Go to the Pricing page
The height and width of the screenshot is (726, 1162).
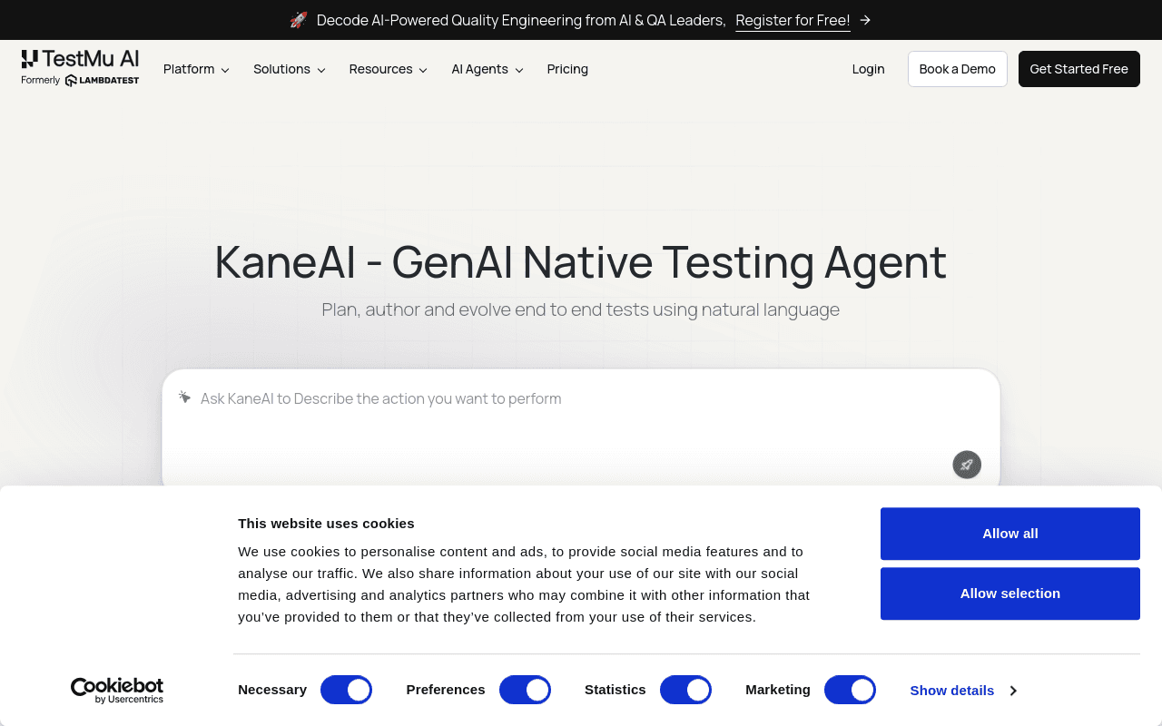(567, 69)
